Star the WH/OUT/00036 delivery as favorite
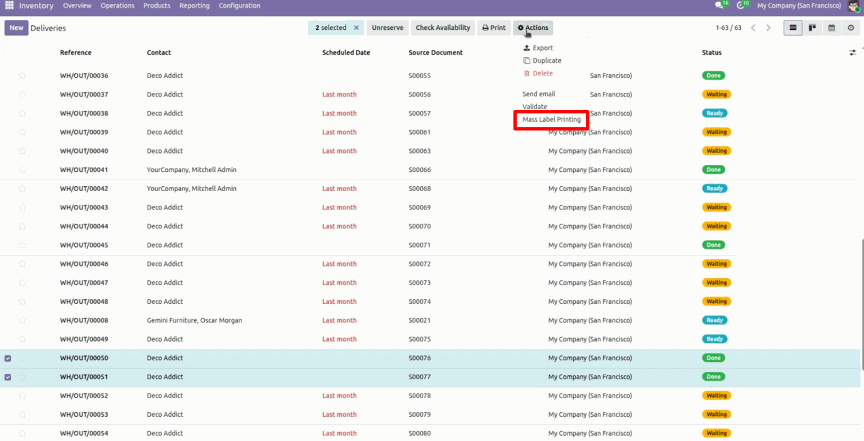864x441 pixels. [x=22, y=76]
